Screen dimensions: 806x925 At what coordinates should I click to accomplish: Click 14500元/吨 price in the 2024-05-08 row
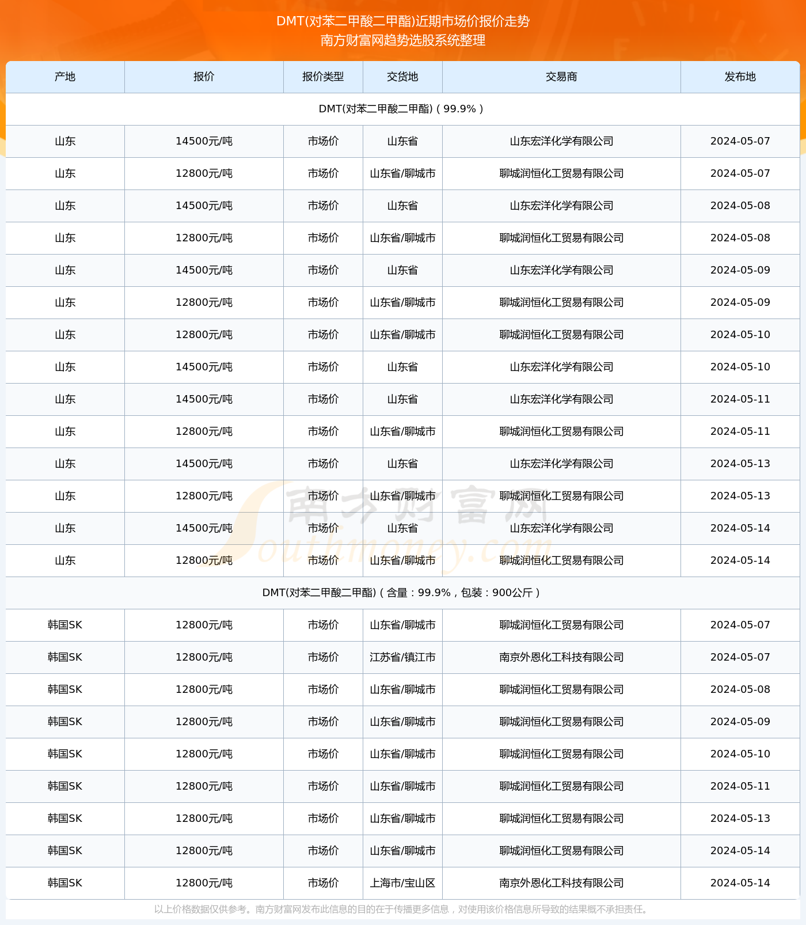(204, 206)
